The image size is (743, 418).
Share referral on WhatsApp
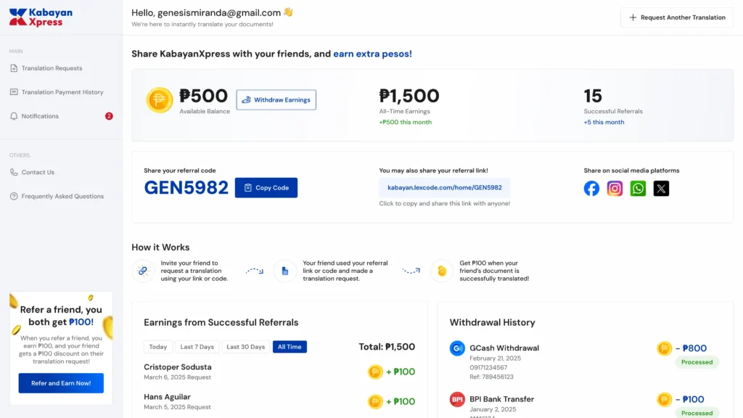[638, 189]
